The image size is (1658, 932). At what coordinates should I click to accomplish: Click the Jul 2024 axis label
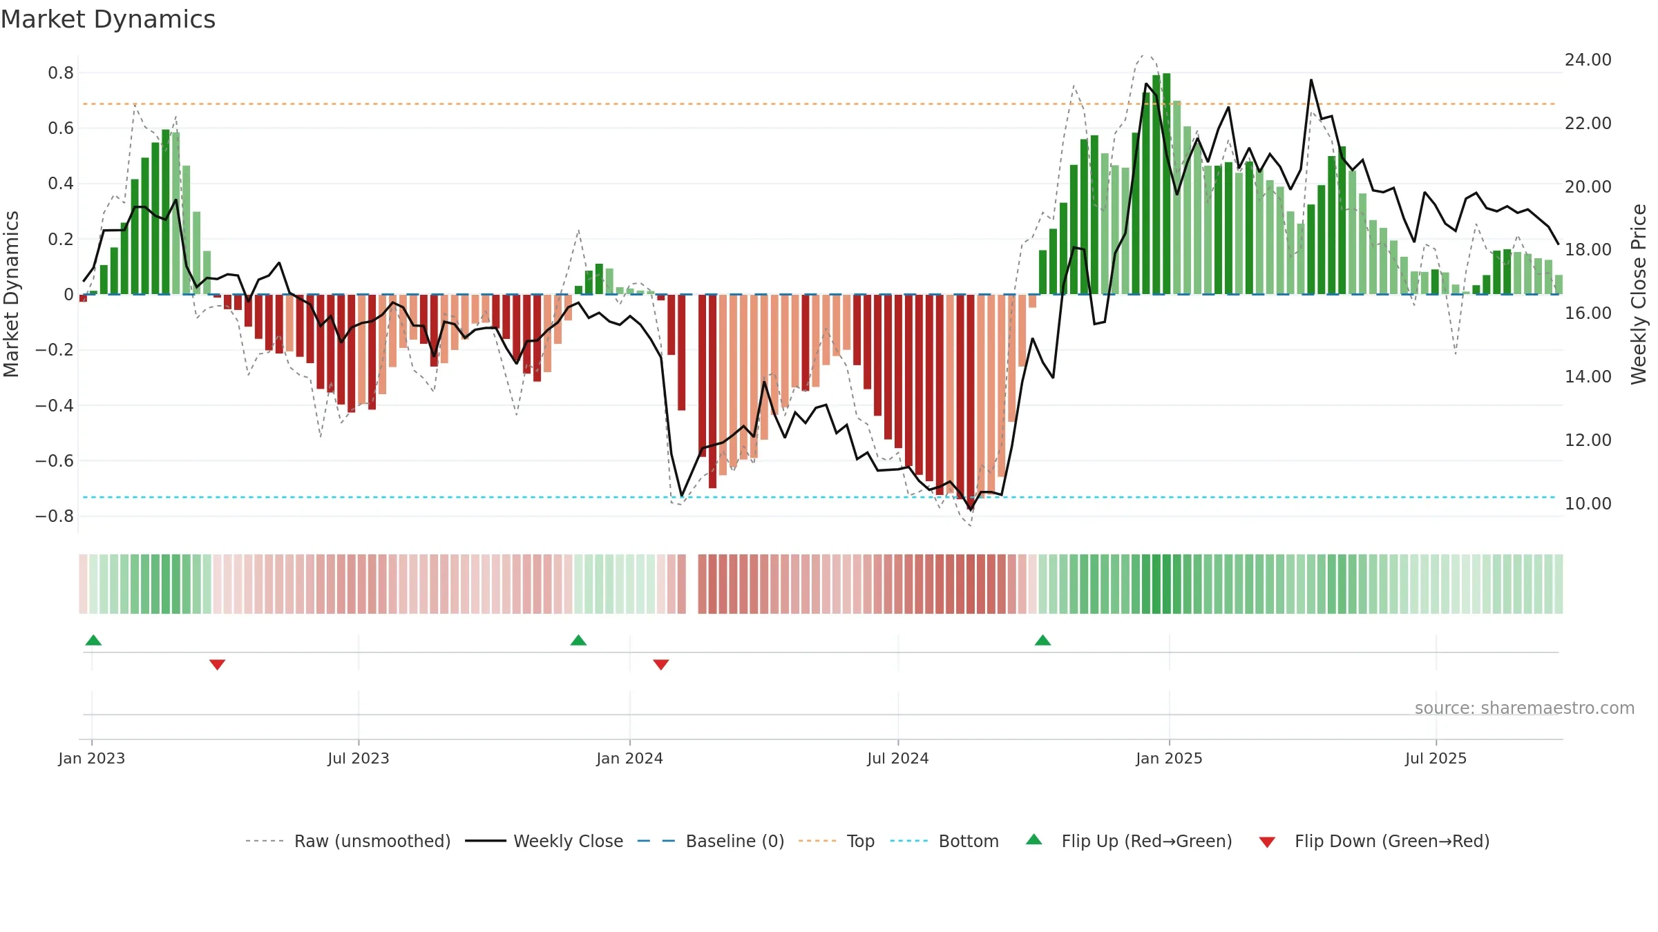(x=898, y=758)
